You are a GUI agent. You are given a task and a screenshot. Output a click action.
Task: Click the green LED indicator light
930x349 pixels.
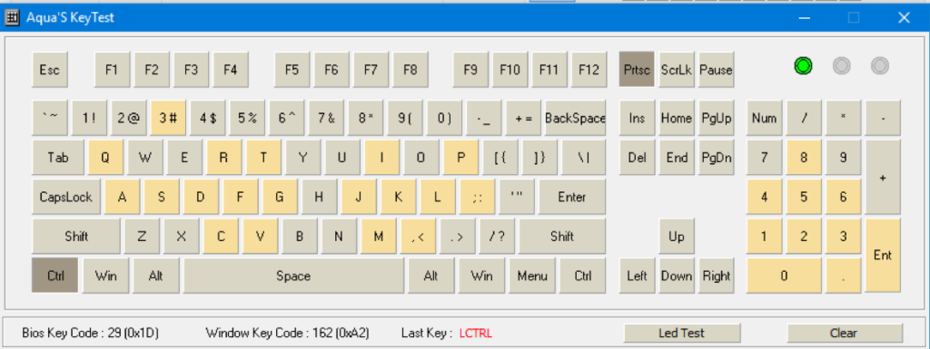click(803, 65)
